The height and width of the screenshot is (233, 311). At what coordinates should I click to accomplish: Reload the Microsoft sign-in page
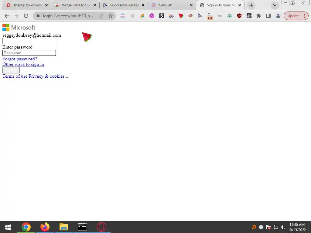[26, 16]
